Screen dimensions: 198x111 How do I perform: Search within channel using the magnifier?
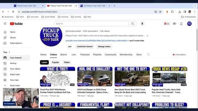coord(148,55)
